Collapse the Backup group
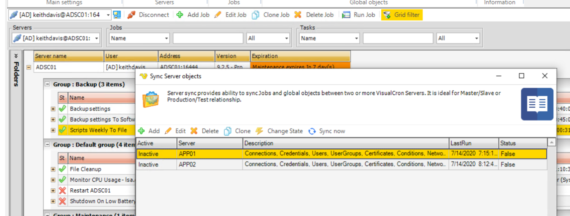Image resolution: width=570 pixels, height=216 pixels. pos(47,84)
